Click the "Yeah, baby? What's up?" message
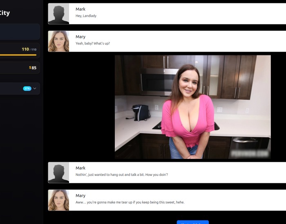Viewport: 286px width, 224px height. (x=93, y=44)
